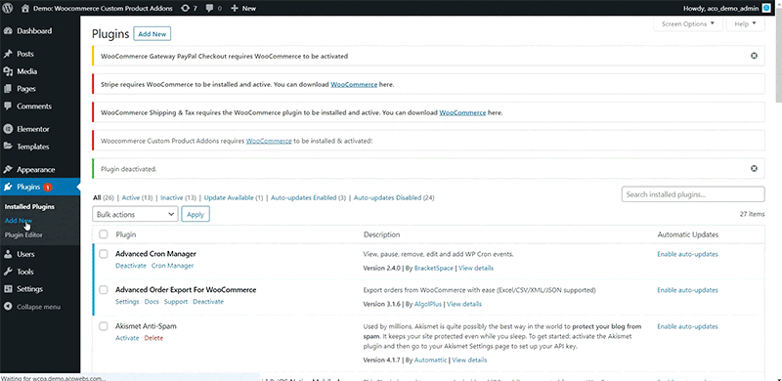Image resolution: width=782 pixels, height=381 pixels.
Task: Open WooCommerce link in Stripe notice
Action: click(x=354, y=84)
